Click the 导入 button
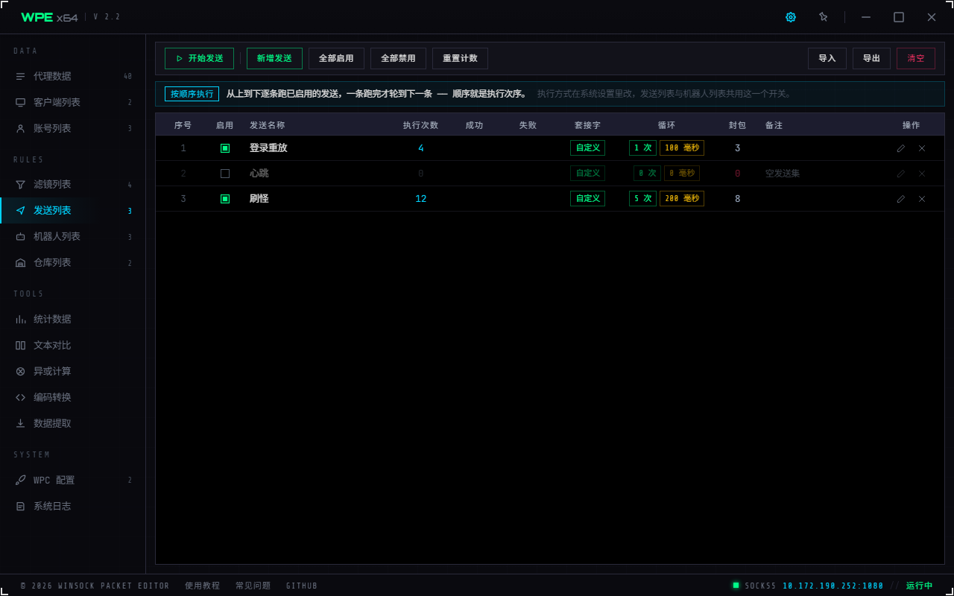 [827, 58]
